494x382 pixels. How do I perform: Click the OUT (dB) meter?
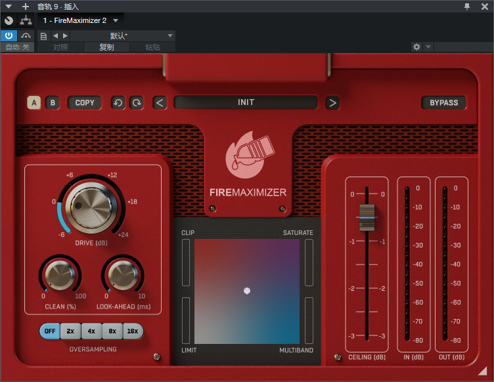[x=445, y=264]
